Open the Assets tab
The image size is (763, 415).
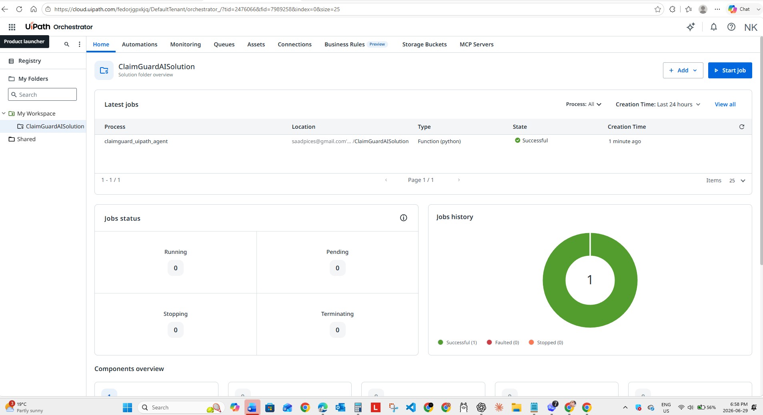256,44
